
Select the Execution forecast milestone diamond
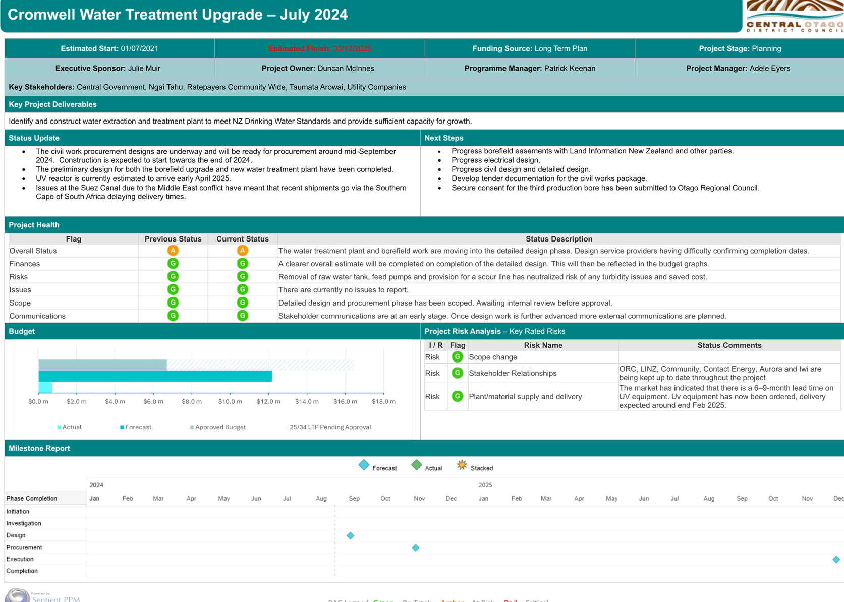point(836,560)
